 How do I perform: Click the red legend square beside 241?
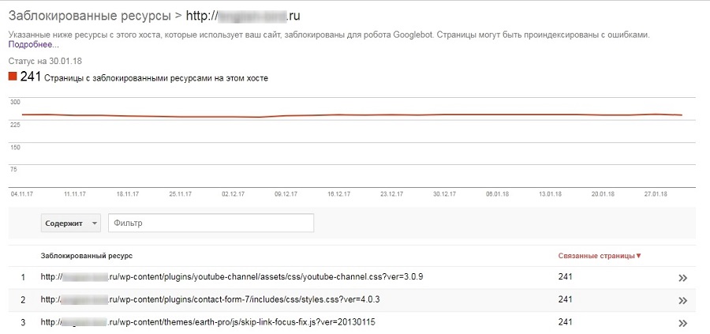click(x=13, y=77)
